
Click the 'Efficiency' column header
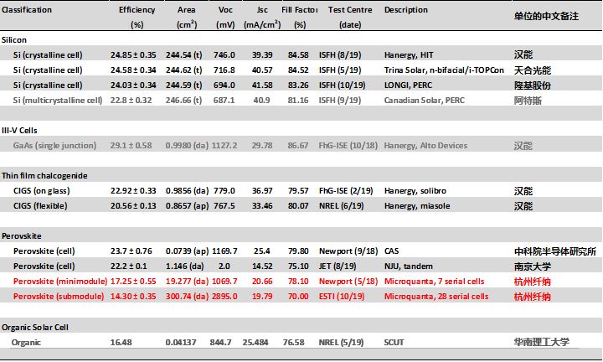point(137,10)
